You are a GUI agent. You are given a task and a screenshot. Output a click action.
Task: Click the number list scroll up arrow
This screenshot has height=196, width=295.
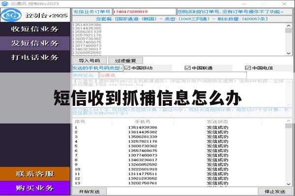(x=289, y=25)
